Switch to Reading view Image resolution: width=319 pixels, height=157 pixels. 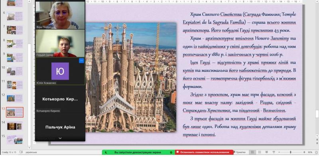pos(267,152)
